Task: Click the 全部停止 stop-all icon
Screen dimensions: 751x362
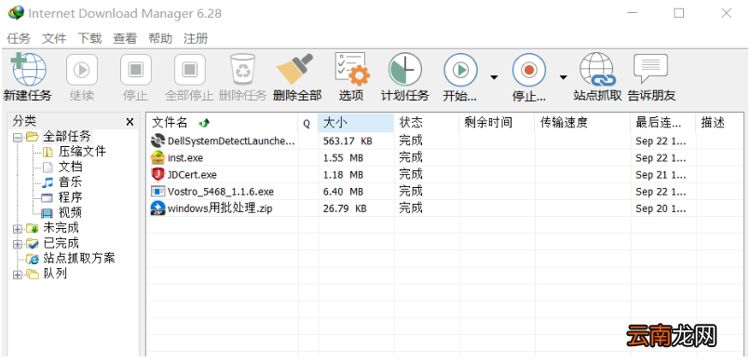Action: point(190,71)
